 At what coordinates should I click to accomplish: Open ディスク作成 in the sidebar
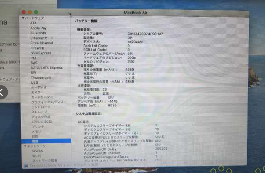(41, 117)
